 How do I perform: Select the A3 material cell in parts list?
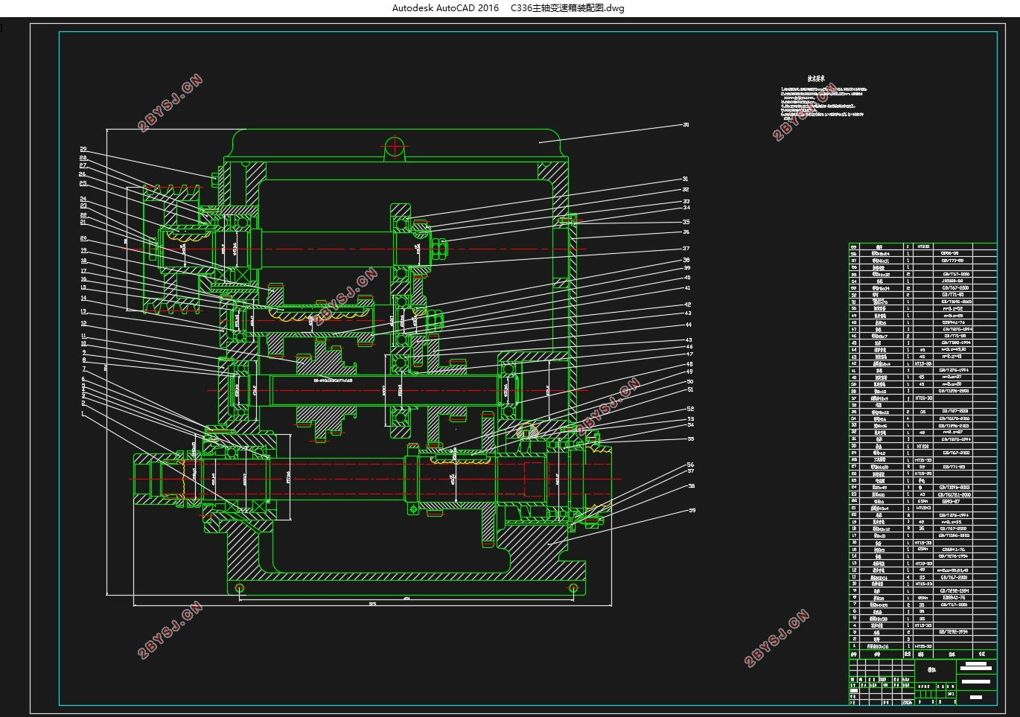(x=922, y=494)
